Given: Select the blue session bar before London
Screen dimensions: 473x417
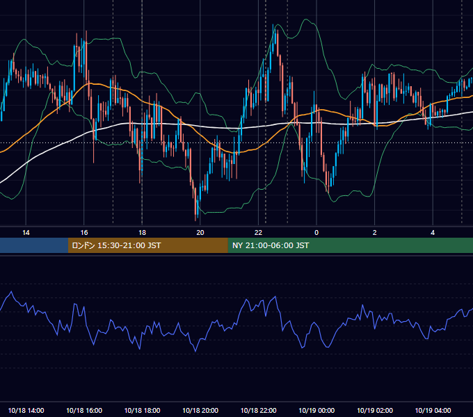Looking at the screenshot, I should click(x=34, y=245).
